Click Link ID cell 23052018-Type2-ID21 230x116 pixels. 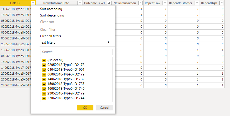(15, 44)
